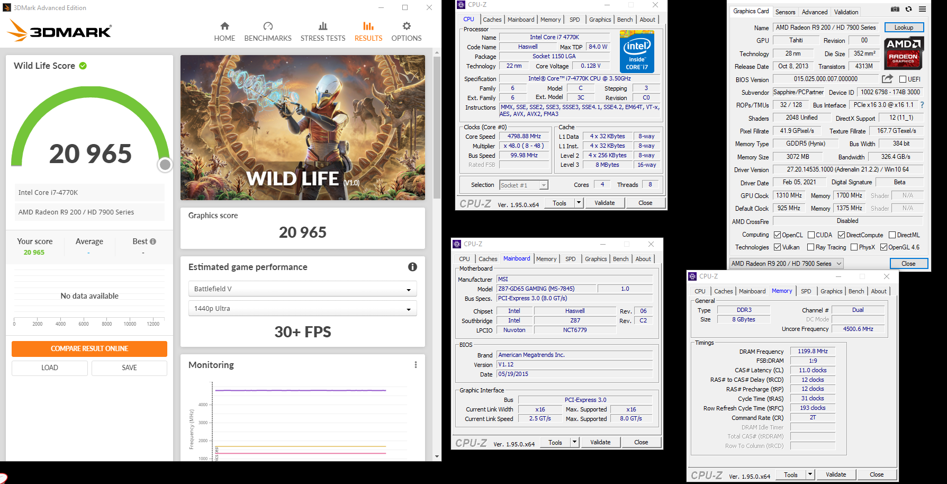Open the BENCHMARKS section in 3DMark
Viewport: 947px width, 484px height.
point(268,32)
